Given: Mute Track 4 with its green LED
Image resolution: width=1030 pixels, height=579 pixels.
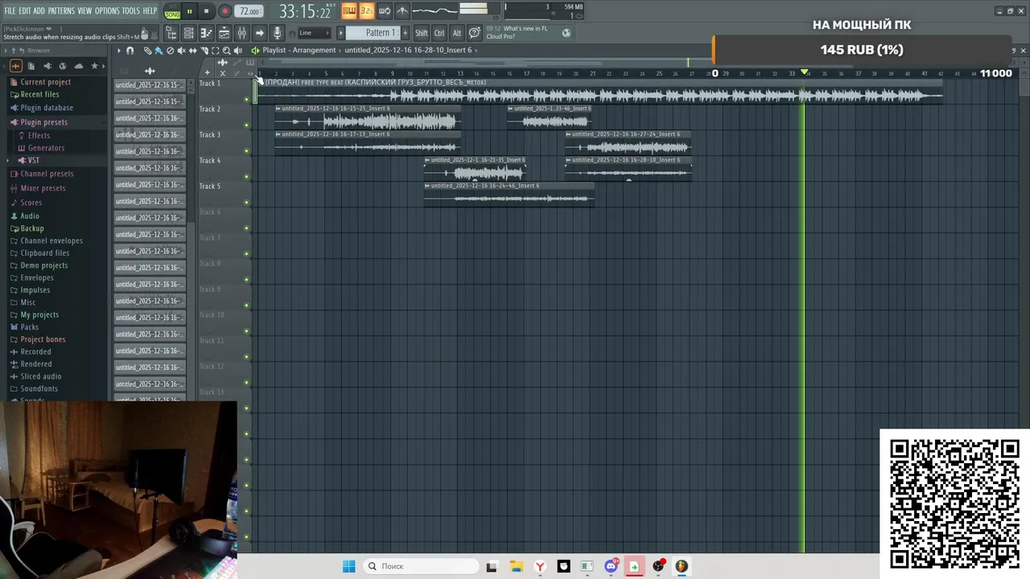Looking at the screenshot, I should coord(247,177).
